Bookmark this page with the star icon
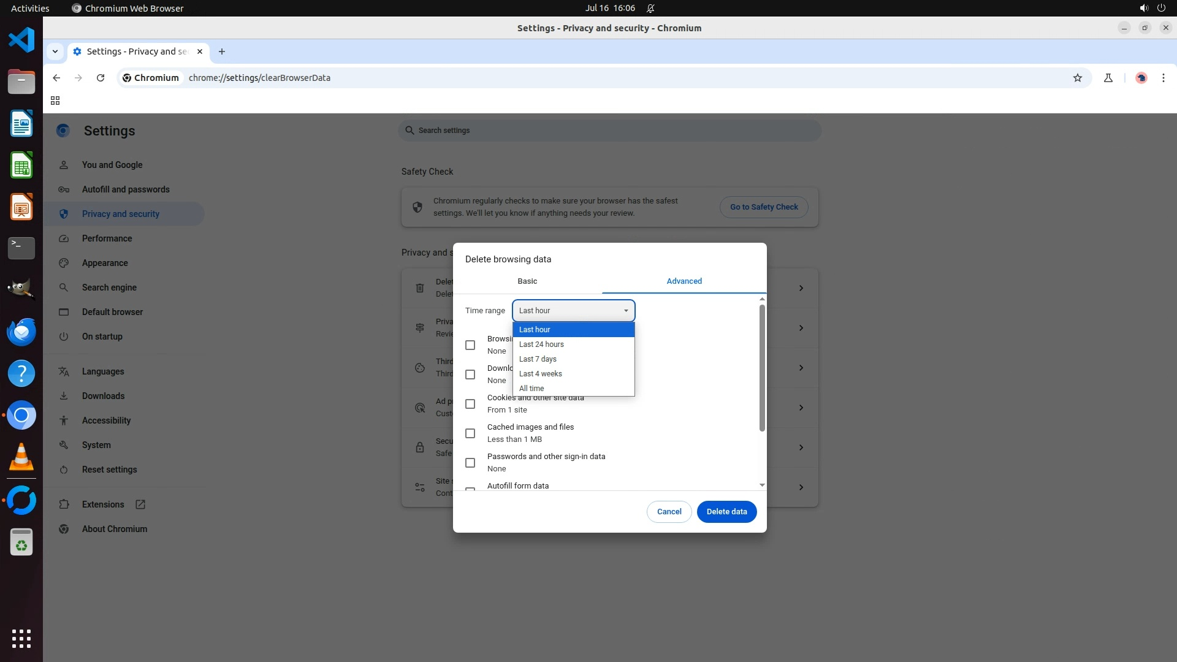This screenshot has width=1177, height=662. [1077, 78]
